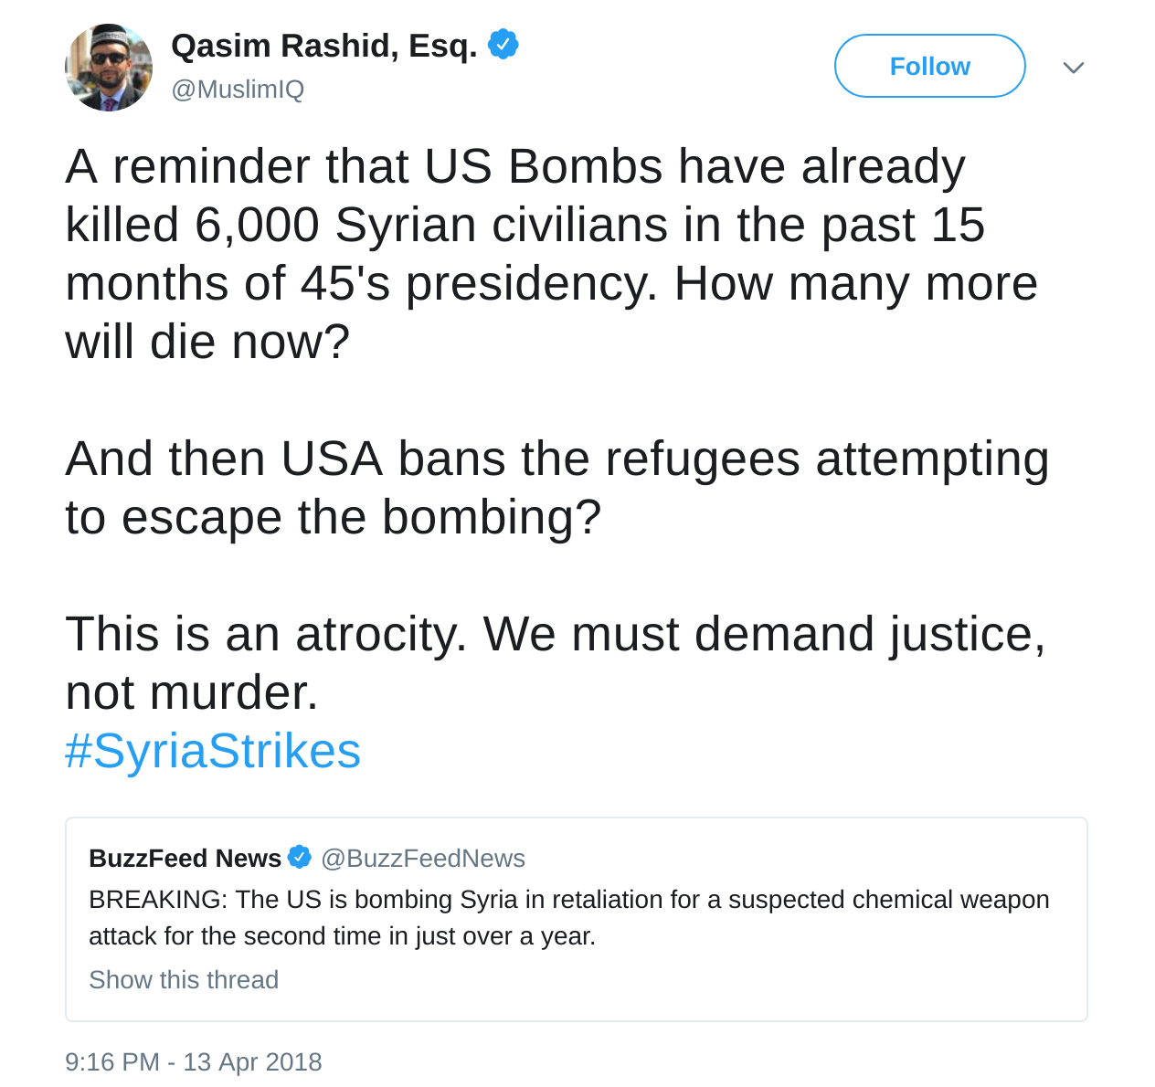Open the Qasim Rashid, Esq. display name
Screen dimensions: 1155x1087
tap(324, 45)
